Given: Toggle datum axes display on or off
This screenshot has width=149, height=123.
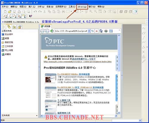Looking at the screenshot, I should pos(10,16).
